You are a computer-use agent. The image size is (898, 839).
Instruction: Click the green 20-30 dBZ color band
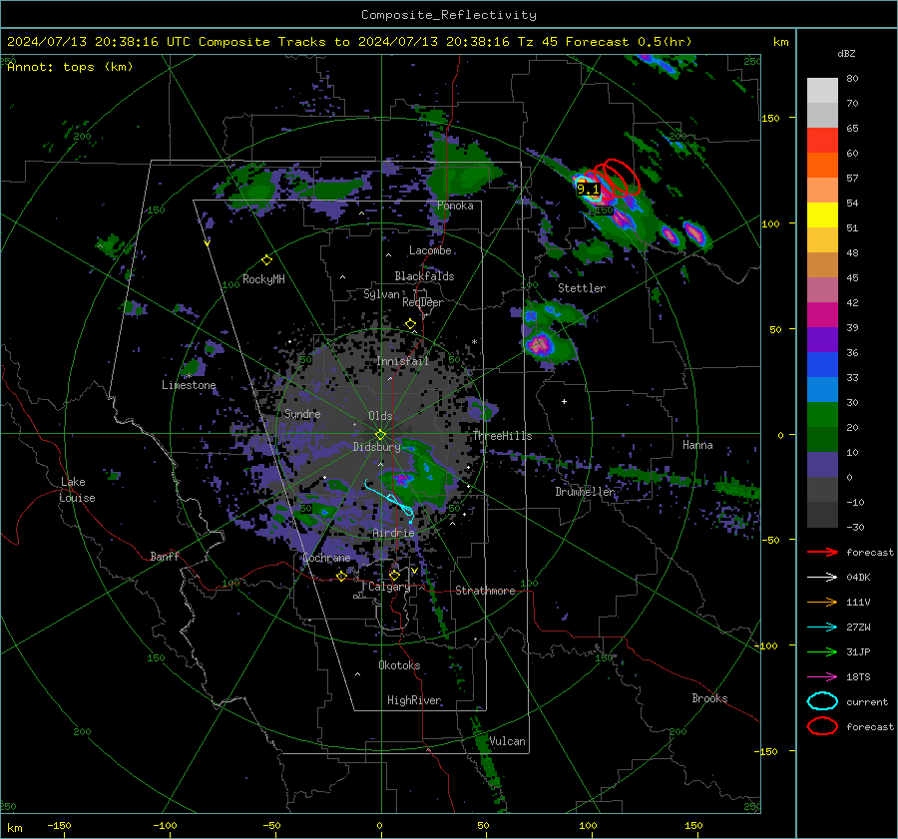point(822,415)
